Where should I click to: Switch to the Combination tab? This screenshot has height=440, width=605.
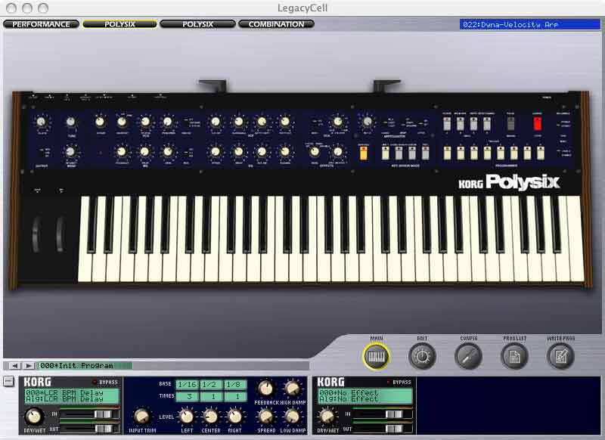276,24
